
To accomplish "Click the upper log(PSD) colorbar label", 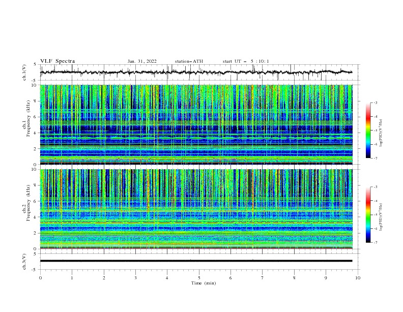I will pyautogui.click(x=381, y=133).
